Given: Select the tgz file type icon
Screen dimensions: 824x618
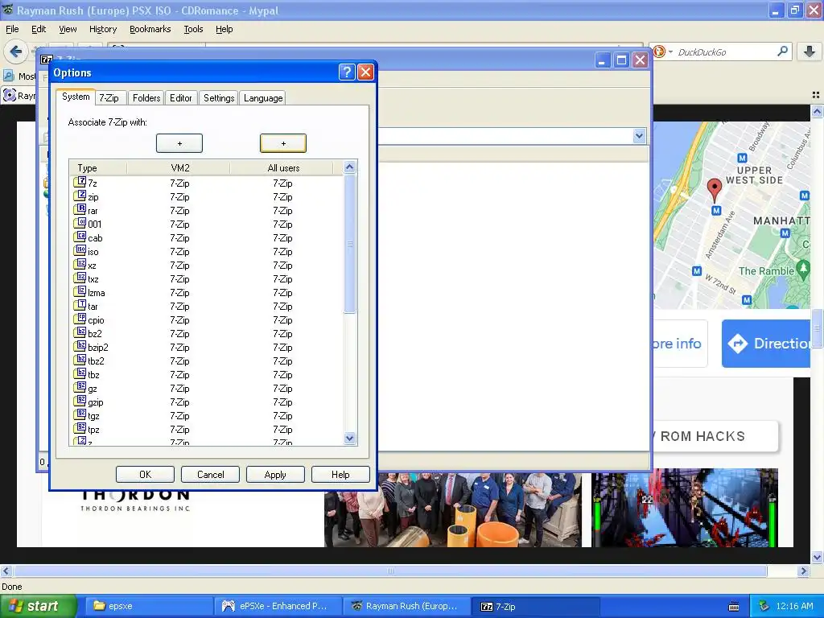Looking at the screenshot, I should (x=80, y=414).
